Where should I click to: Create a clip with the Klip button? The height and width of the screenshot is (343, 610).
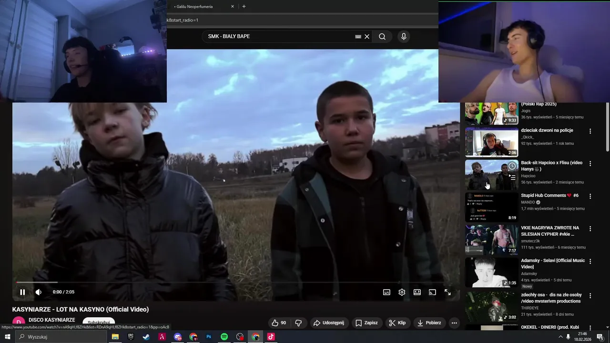397,323
